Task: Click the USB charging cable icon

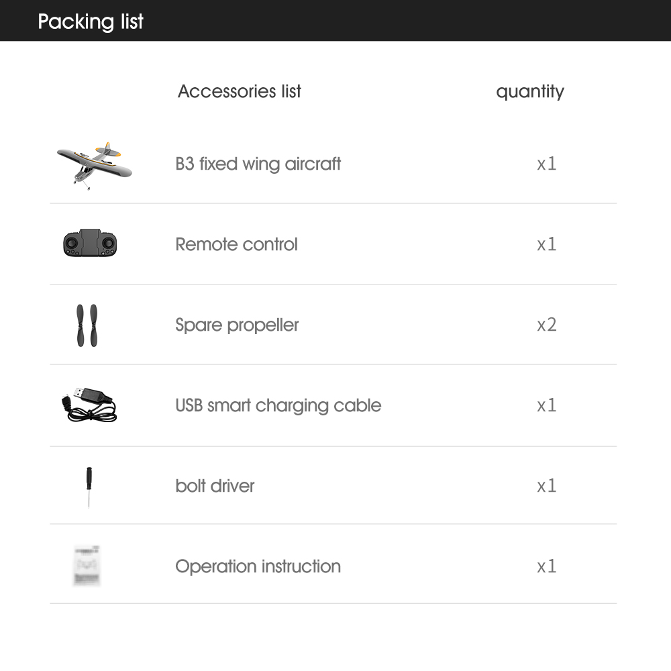Action: (91, 405)
